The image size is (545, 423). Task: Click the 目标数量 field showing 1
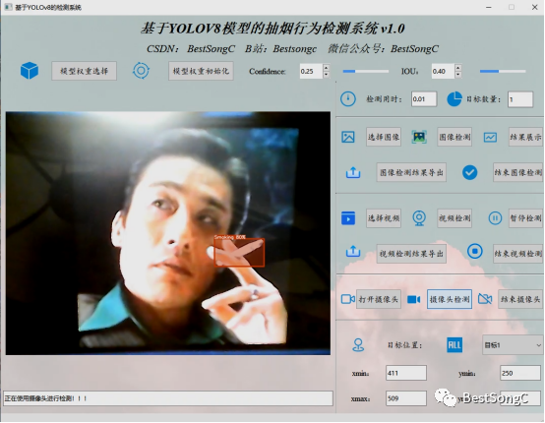tap(520, 99)
